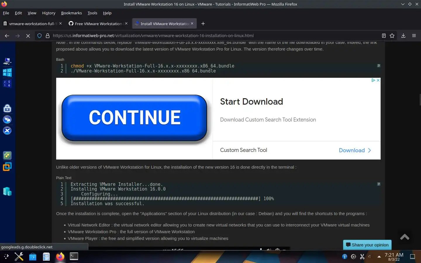Click the Share your opinion button
Image resolution: width=421 pixels, height=263 pixels.
pos(367,245)
